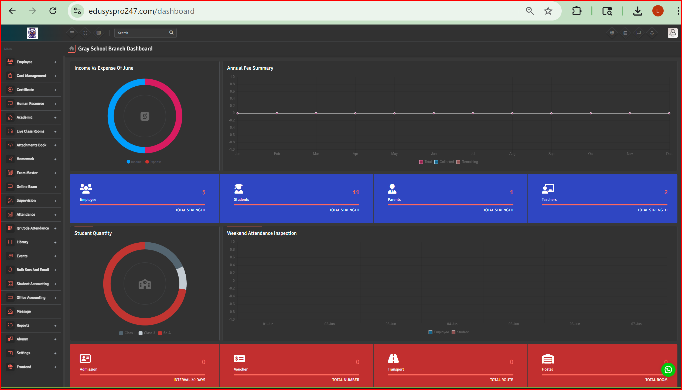Click the Jun data point on fee chart

434,113
